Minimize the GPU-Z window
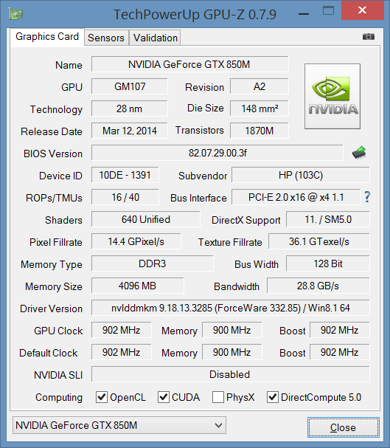 (x=304, y=14)
